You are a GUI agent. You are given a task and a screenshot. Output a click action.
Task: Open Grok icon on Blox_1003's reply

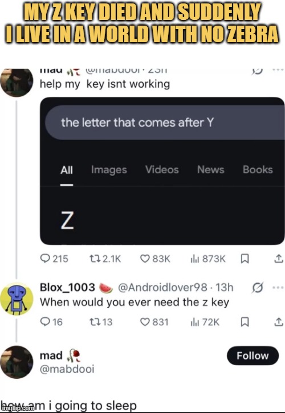click(257, 287)
